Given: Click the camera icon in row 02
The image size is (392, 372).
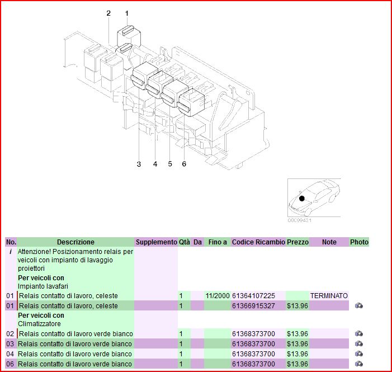Looking at the screenshot, I should coord(359,334).
